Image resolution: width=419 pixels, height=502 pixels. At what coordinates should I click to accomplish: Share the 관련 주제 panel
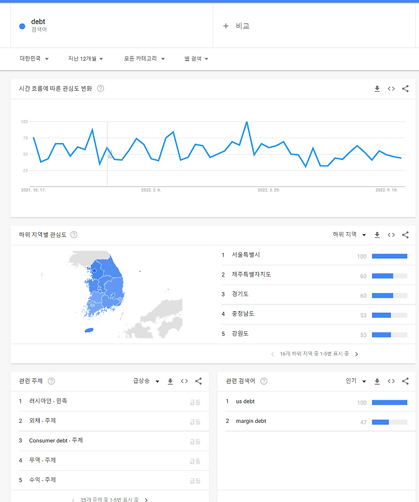coord(199,381)
